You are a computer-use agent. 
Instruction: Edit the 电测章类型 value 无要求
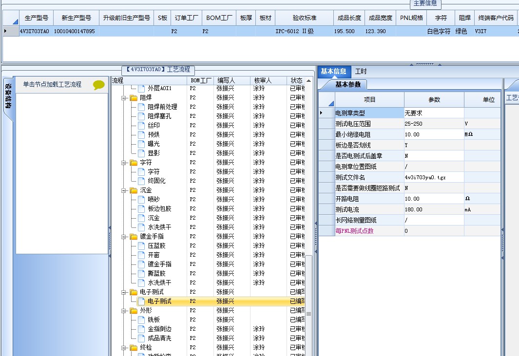tap(434, 113)
